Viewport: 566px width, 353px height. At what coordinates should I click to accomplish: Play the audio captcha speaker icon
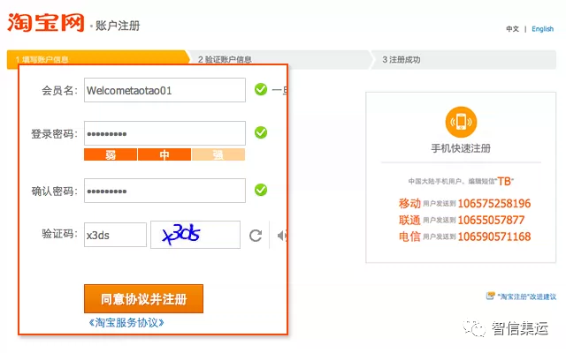tap(282, 236)
